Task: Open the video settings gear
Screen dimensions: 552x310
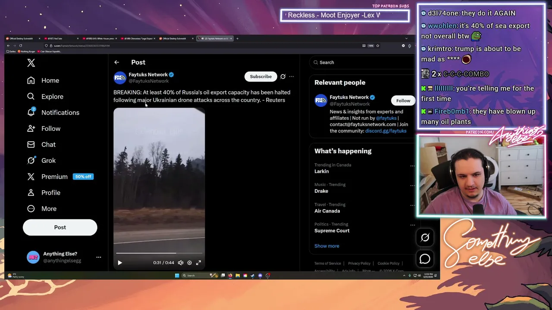Action: pyautogui.click(x=189, y=263)
